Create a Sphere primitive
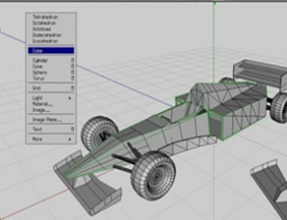The width and height of the screenshot is (287, 220). [x=51, y=72]
